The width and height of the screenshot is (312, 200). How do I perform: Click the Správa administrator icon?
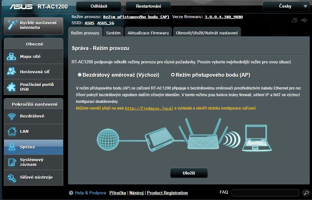[12, 147]
